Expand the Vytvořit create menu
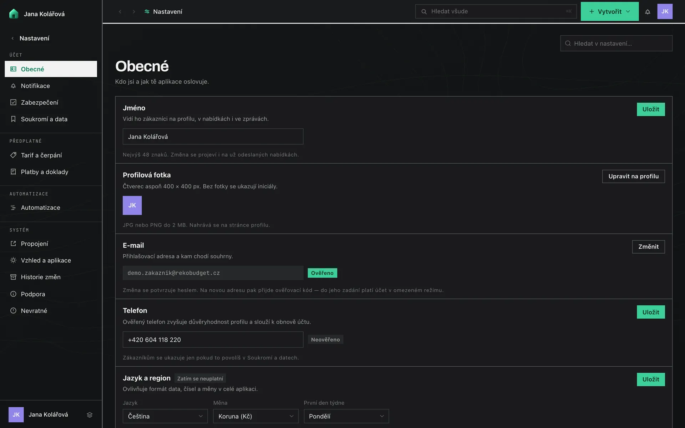This screenshot has height=428, width=685. [609, 11]
